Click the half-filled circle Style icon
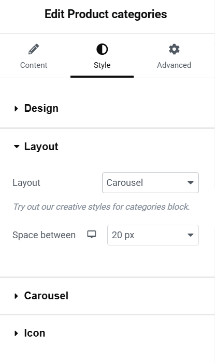215x363 pixels. tap(102, 49)
